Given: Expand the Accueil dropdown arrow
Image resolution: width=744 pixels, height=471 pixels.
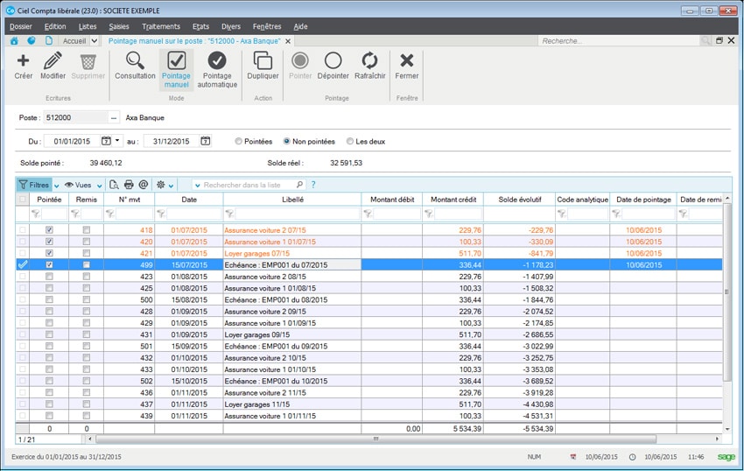Looking at the screenshot, I should point(94,41).
